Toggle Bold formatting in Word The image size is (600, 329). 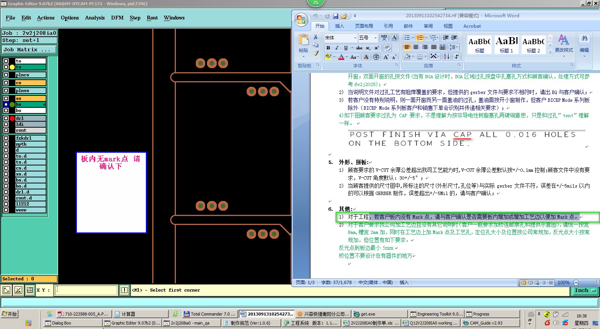click(328, 48)
